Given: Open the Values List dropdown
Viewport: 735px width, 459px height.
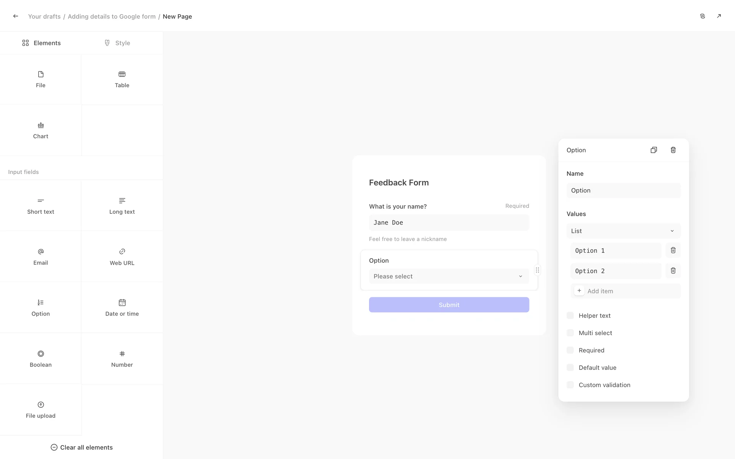Looking at the screenshot, I should [623, 231].
